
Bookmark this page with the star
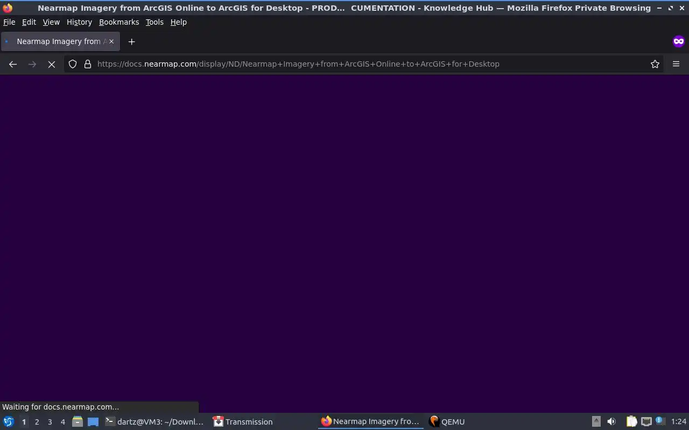pyautogui.click(x=655, y=64)
